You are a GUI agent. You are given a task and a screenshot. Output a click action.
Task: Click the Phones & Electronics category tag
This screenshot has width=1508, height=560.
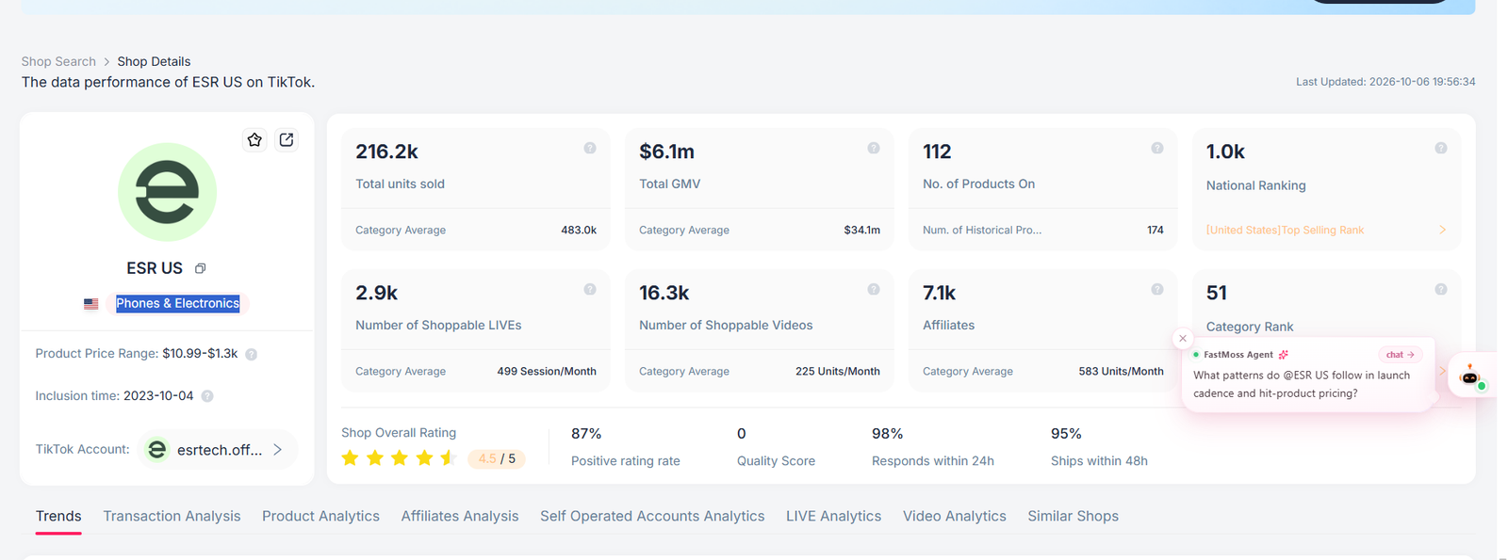pyautogui.click(x=177, y=303)
